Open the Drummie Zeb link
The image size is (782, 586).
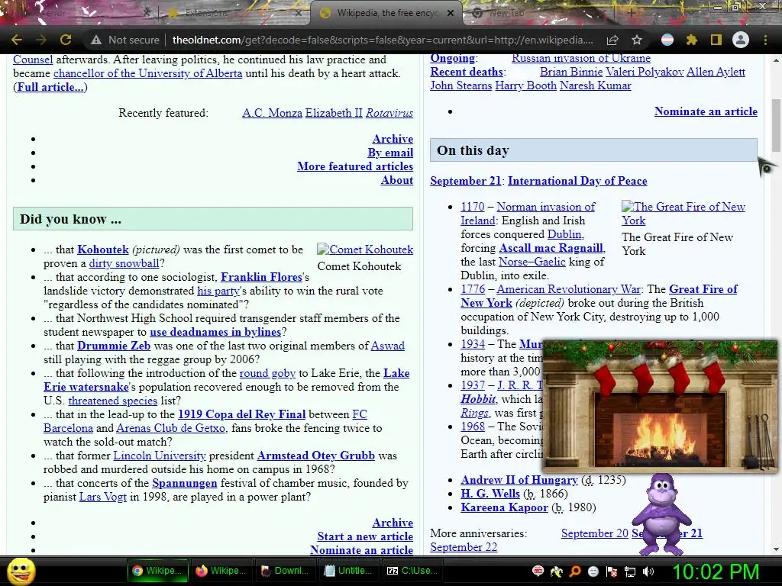[114, 346]
